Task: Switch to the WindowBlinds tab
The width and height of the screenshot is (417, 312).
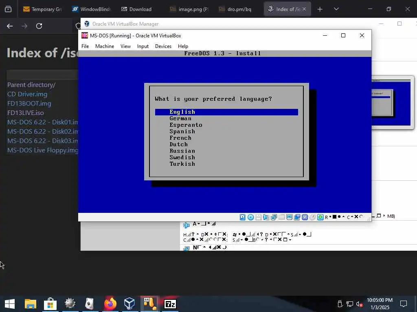Action: [91, 9]
